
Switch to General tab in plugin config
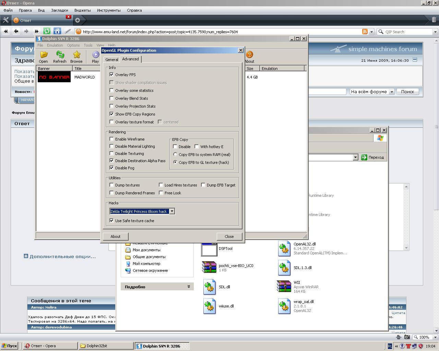click(x=112, y=60)
